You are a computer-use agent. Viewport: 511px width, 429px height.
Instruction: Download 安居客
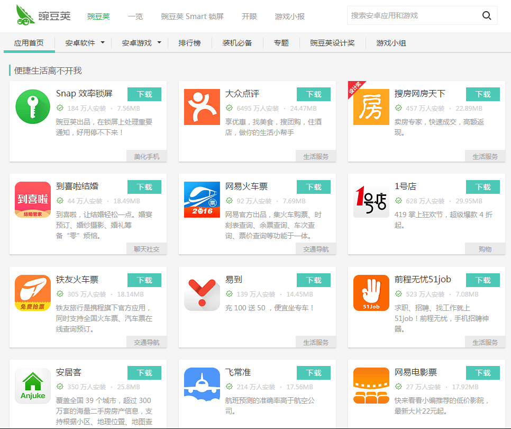pyautogui.click(x=144, y=373)
